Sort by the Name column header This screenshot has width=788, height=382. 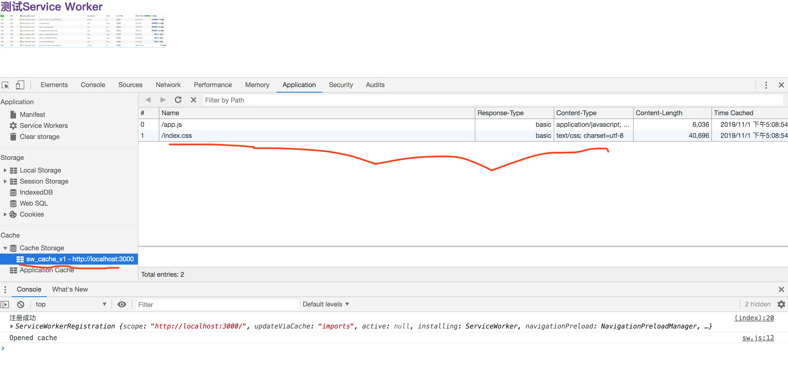click(317, 113)
